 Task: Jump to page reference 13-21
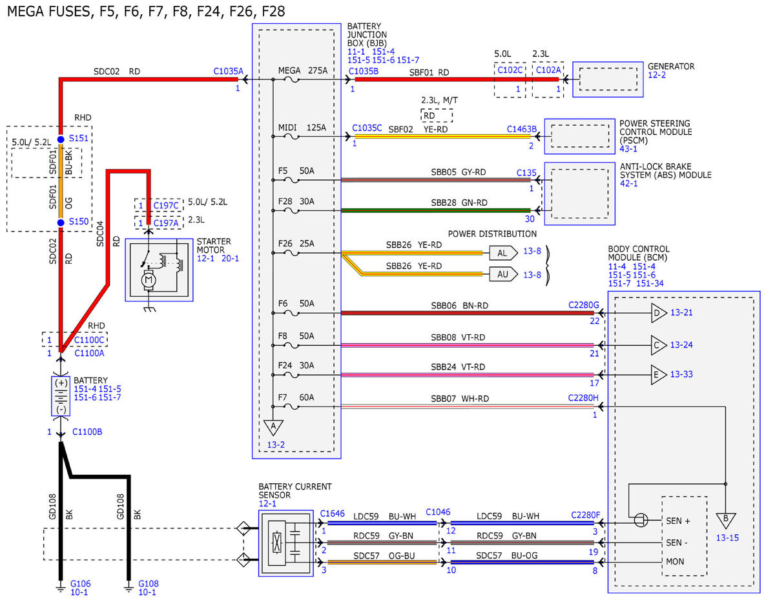[681, 313]
